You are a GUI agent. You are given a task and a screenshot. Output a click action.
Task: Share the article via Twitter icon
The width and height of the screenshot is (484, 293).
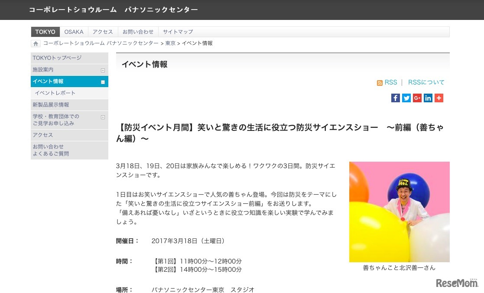(406, 98)
